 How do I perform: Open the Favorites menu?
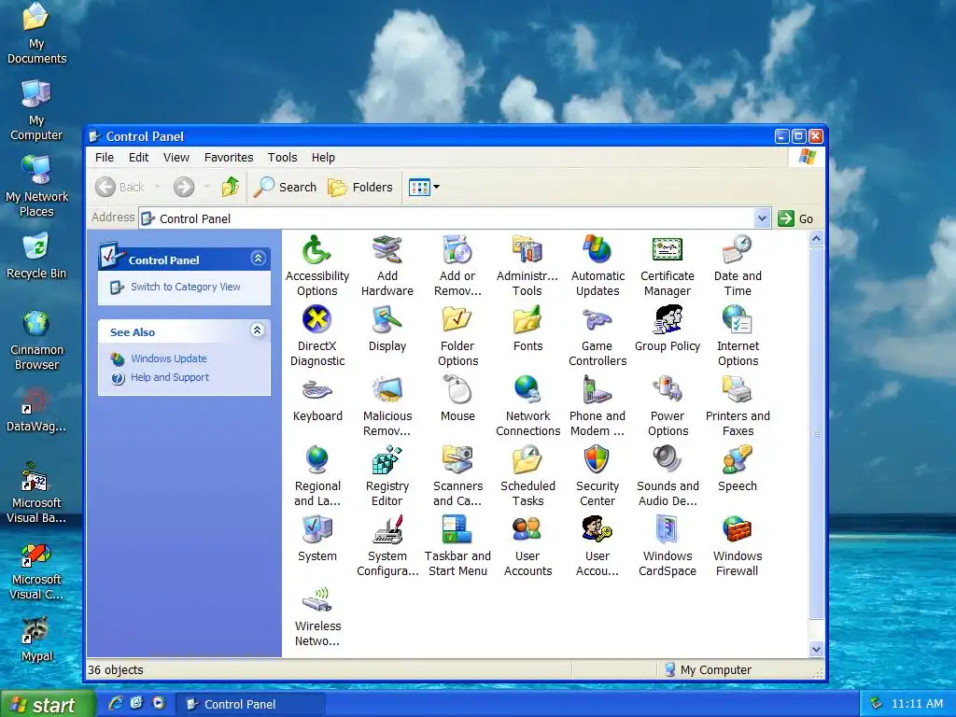[229, 157]
